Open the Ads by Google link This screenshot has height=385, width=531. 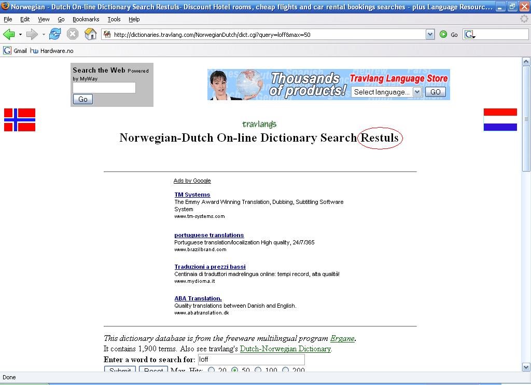tap(192, 181)
